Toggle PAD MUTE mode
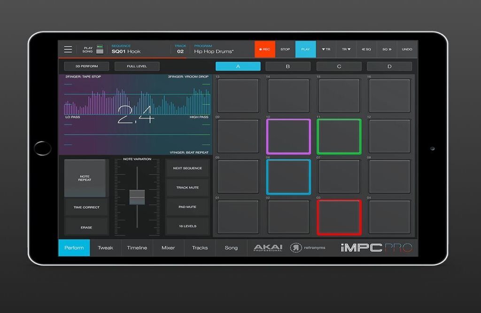 (x=187, y=207)
